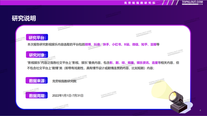This screenshot has width=207, height=116.
Task: Select the 研究说明 slide title
Action: [x=24, y=18]
